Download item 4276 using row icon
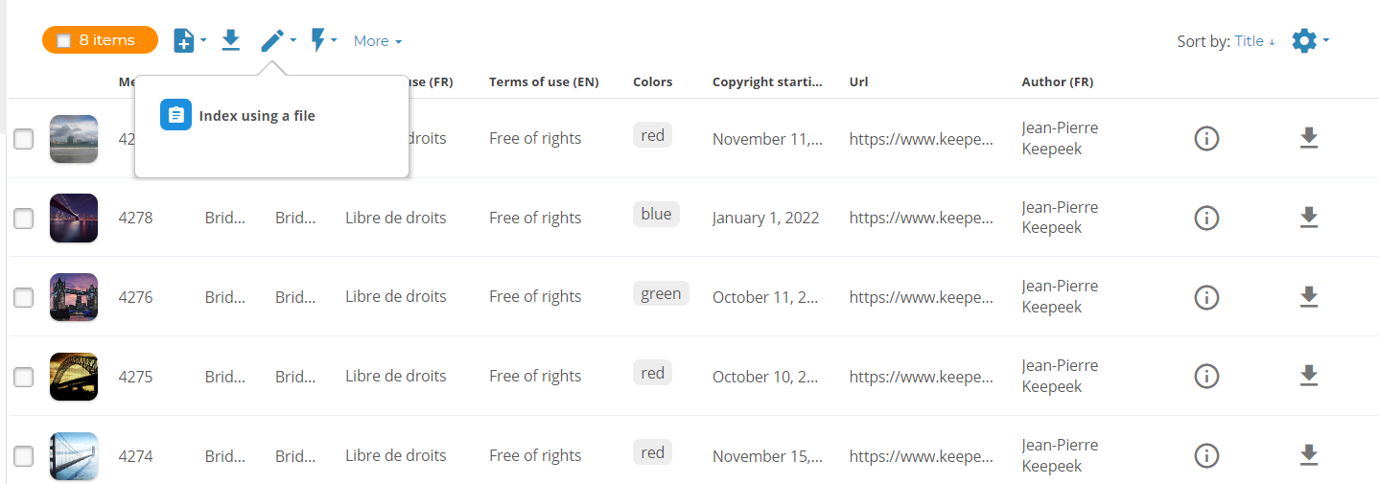1379x484 pixels. click(x=1308, y=297)
